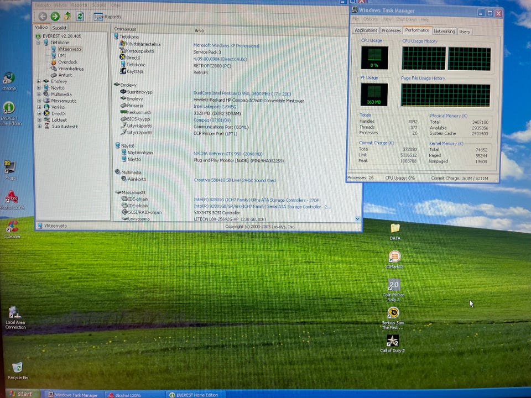The image size is (531, 398).
Task: Expand the Suoritustestit tree node
Action: [x=40, y=126]
